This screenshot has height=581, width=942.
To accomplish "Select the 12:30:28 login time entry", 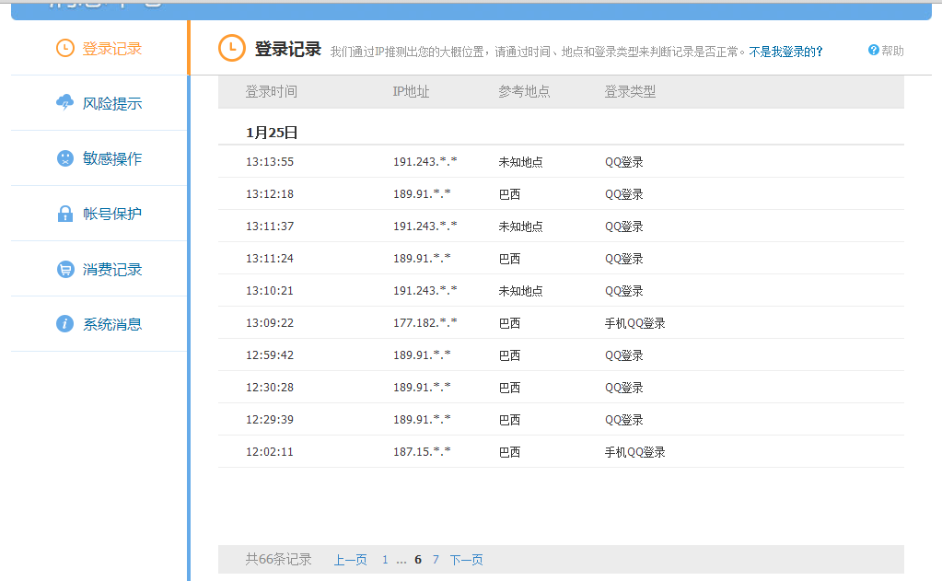I will [270, 388].
